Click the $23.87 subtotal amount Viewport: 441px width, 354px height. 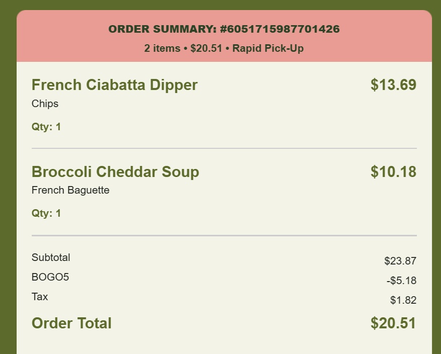coord(400,261)
